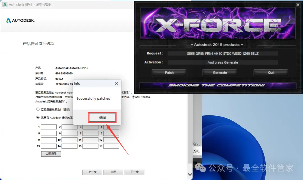
Task: Close the X-Force window using the X icon
Action: click(298, 5)
